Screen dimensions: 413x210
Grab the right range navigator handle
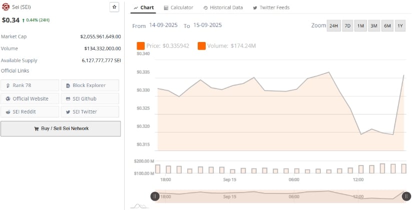406,196
